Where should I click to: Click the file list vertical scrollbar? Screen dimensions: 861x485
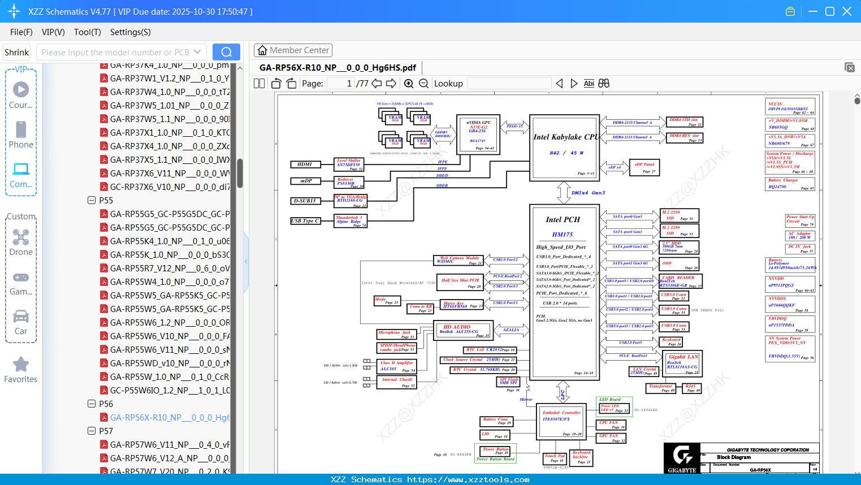240,173
